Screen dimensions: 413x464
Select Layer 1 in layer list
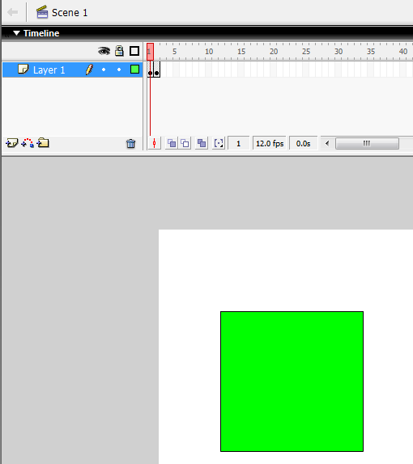pos(72,70)
